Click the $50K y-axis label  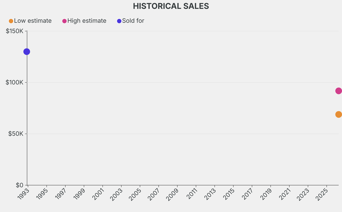[15, 134]
